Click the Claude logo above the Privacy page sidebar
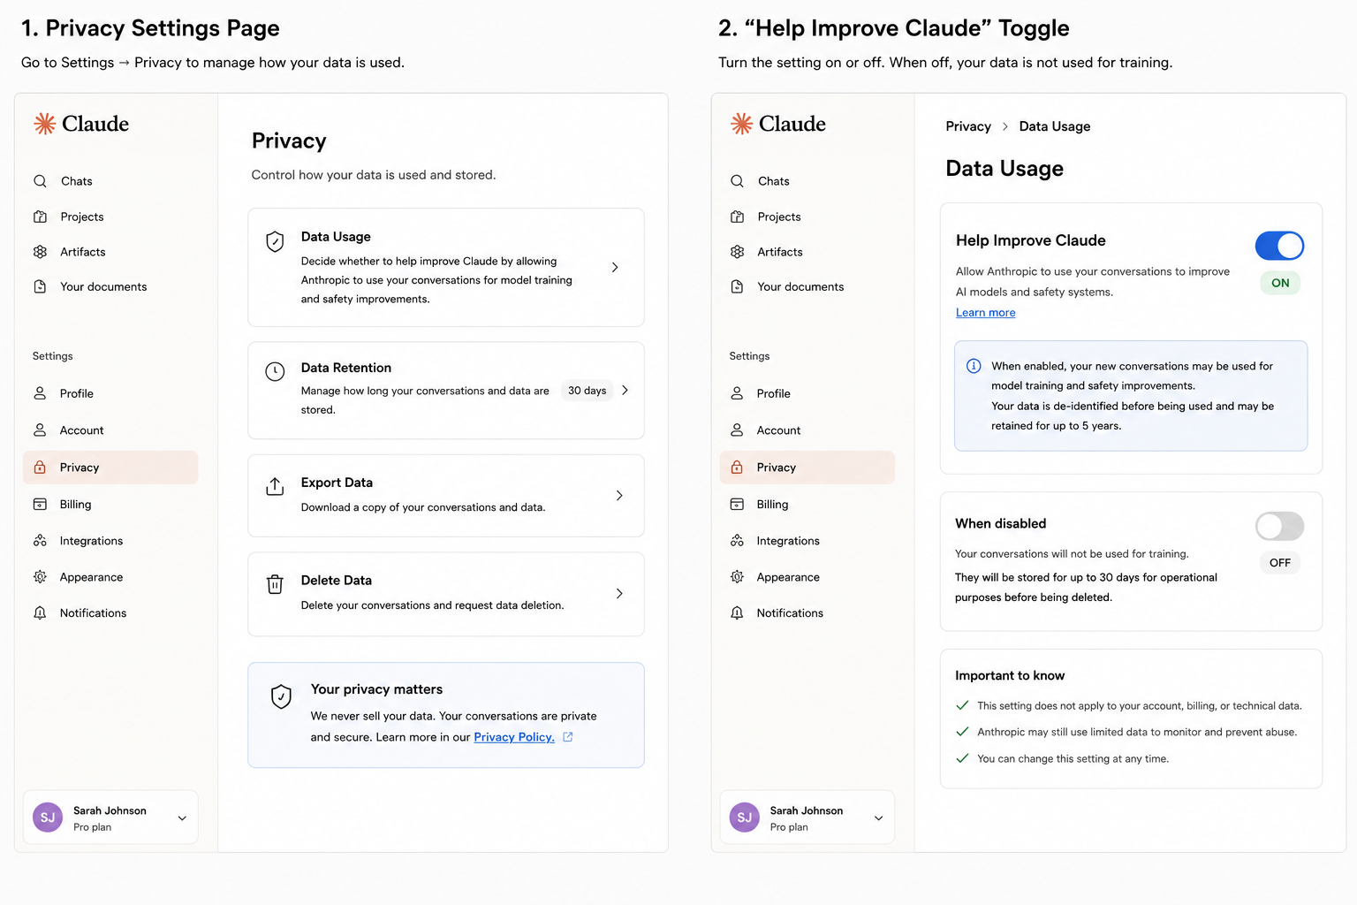The height and width of the screenshot is (905, 1357). point(81,124)
